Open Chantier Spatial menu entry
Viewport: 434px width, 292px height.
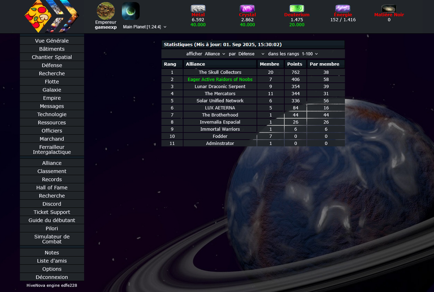[x=52, y=57]
